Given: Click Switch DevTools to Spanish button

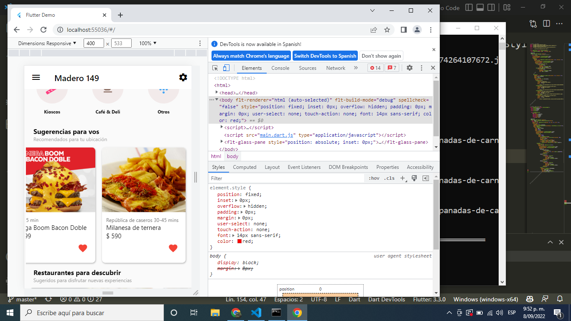Looking at the screenshot, I should (x=325, y=56).
